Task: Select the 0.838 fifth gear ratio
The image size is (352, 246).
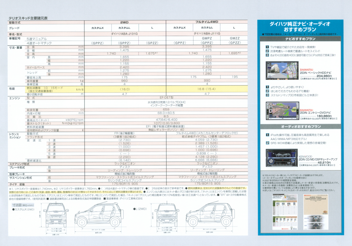Action: pyautogui.click(x=201, y=153)
